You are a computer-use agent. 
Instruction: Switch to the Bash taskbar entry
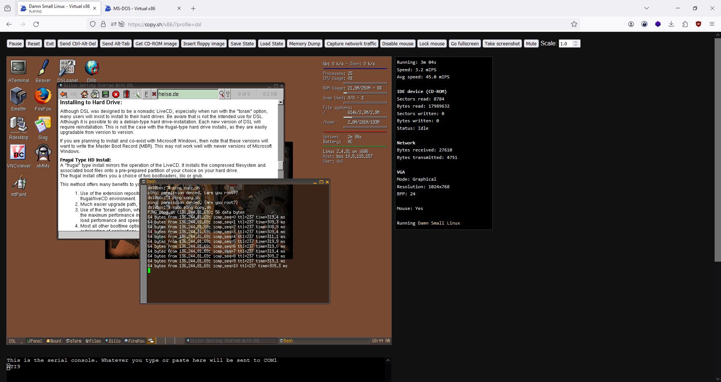pyautogui.click(x=324, y=341)
